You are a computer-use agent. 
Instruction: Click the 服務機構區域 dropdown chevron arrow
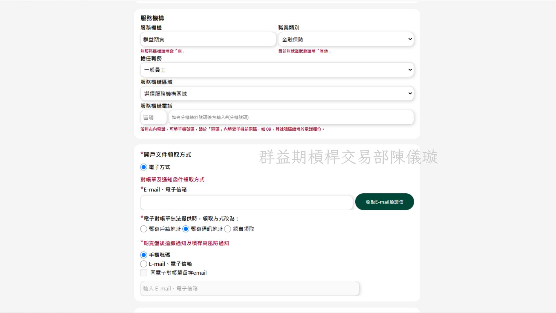tap(410, 93)
